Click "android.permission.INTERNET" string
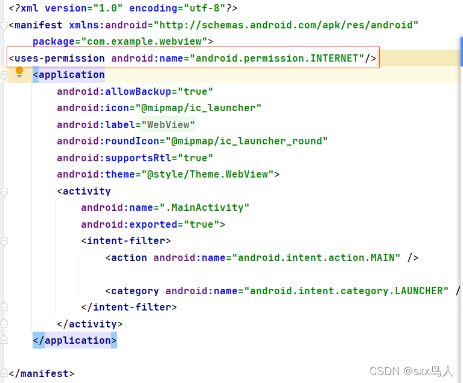The image size is (463, 383). point(277,58)
